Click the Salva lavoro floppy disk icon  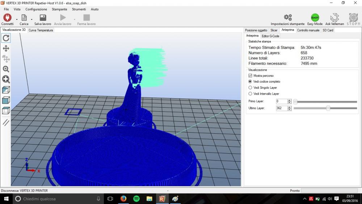(43, 17)
